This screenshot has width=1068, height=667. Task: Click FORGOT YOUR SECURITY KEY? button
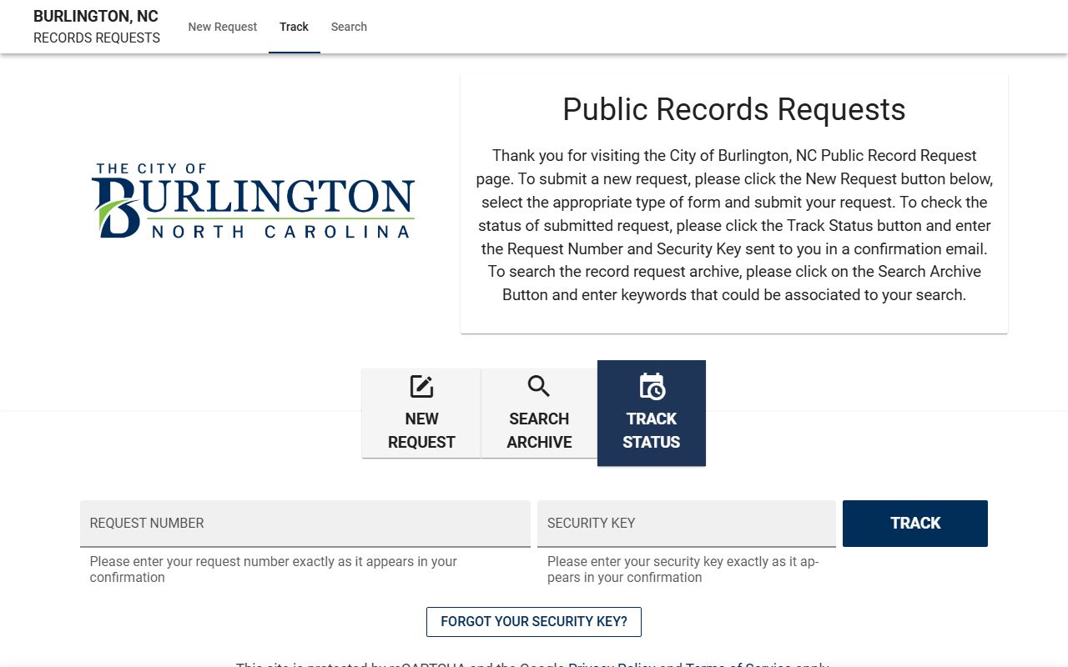coord(534,622)
